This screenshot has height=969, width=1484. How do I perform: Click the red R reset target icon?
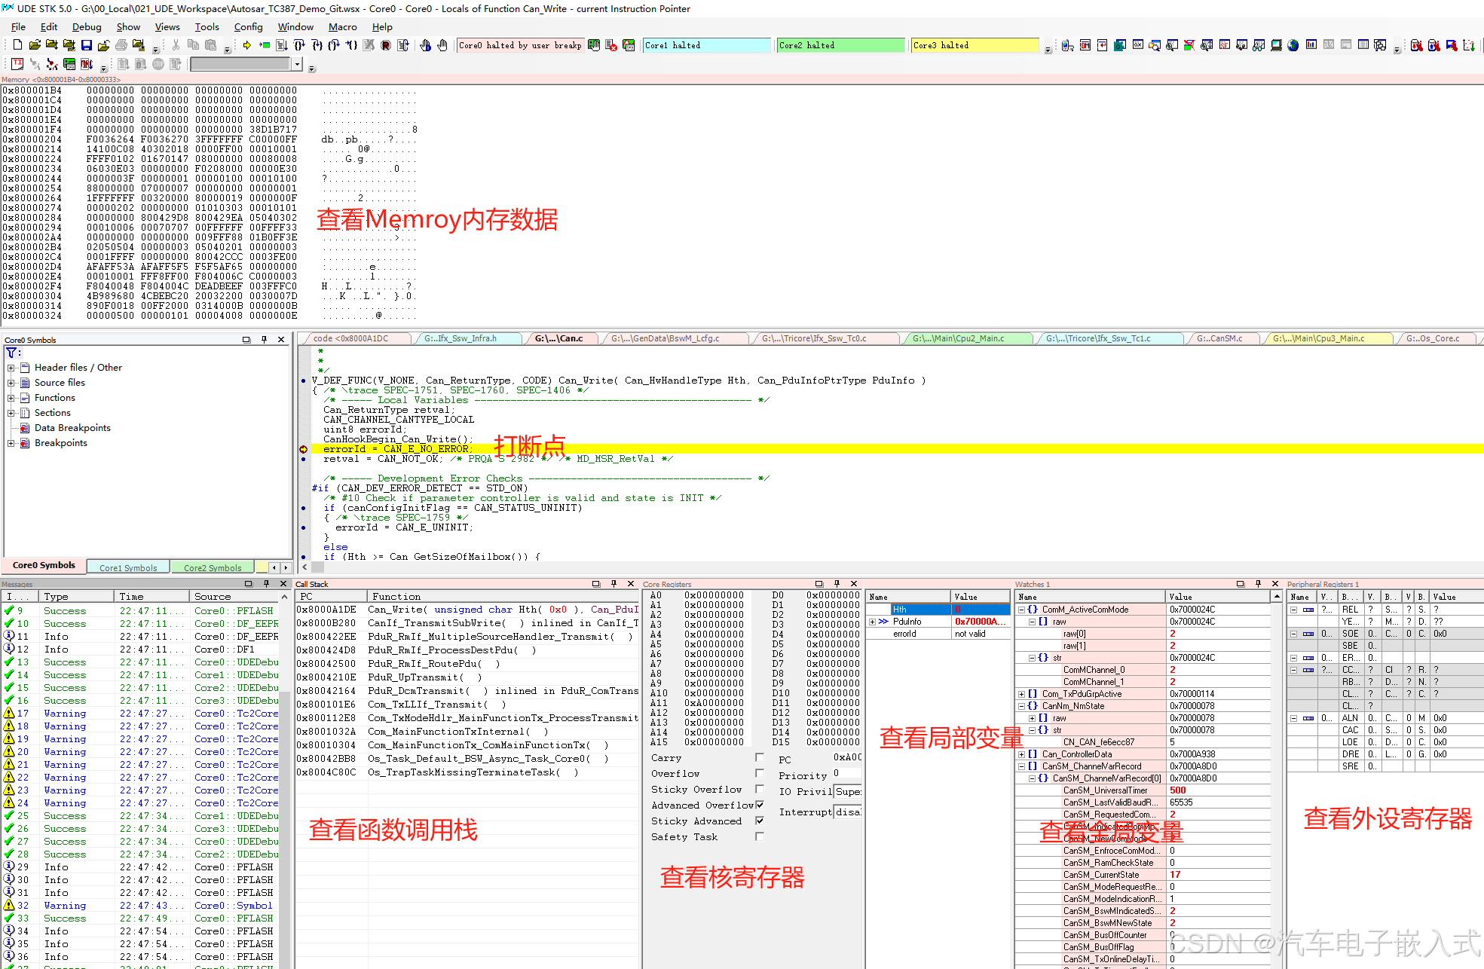[386, 45]
